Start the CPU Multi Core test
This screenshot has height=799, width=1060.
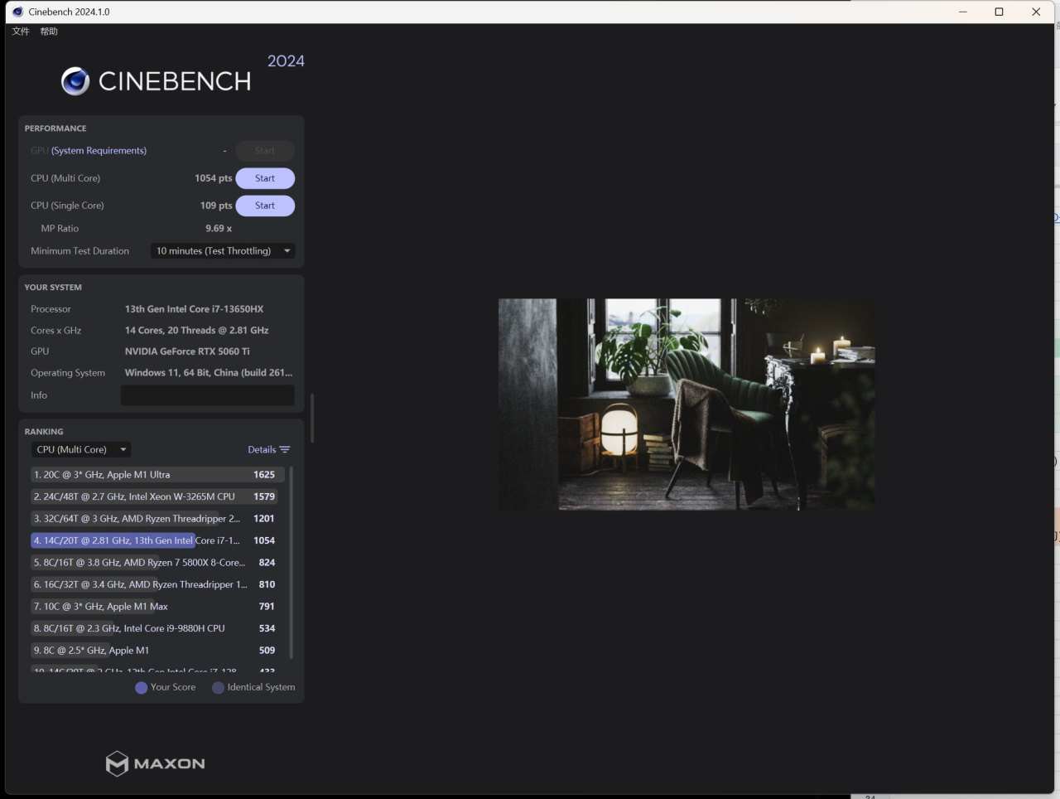tap(265, 178)
